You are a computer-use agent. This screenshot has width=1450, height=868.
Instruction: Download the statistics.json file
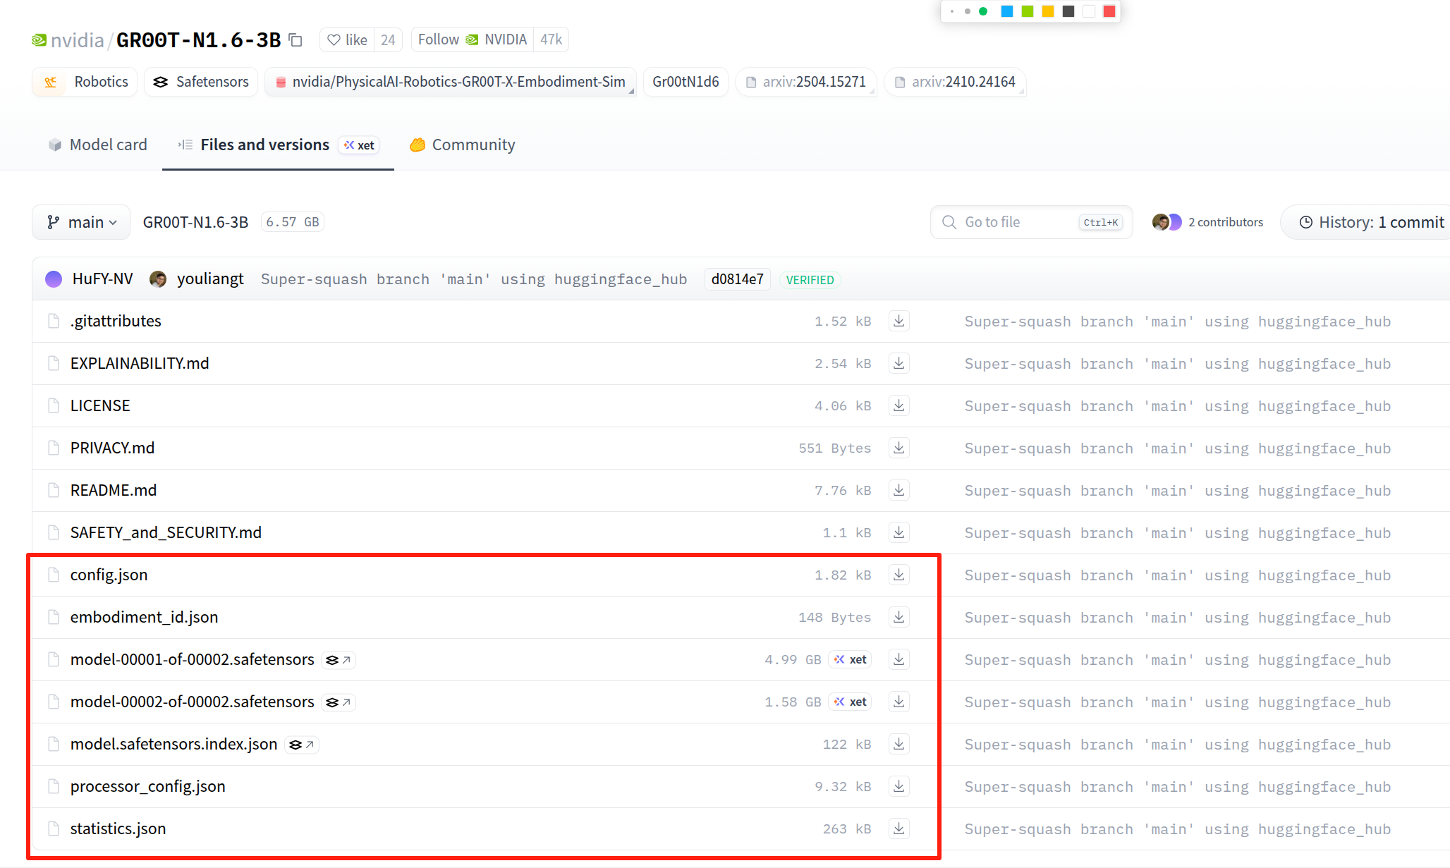898,829
